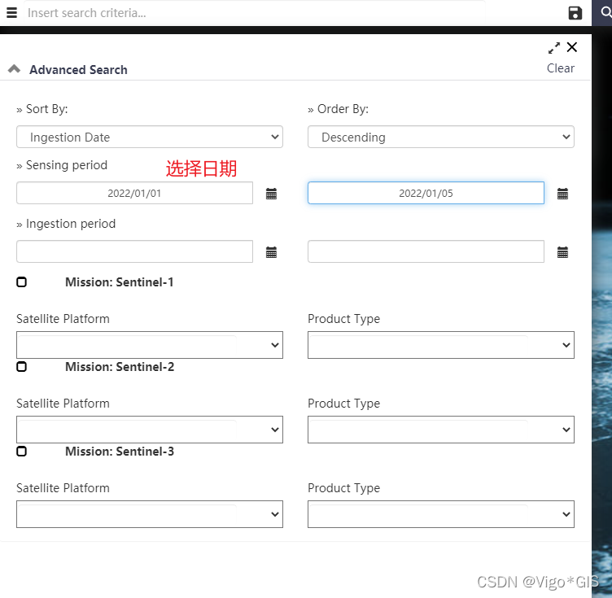Image resolution: width=612 pixels, height=598 pixels.
Task: Open Sentinel-1 Satellite Platform dropdown
Action: coord(150,345)
